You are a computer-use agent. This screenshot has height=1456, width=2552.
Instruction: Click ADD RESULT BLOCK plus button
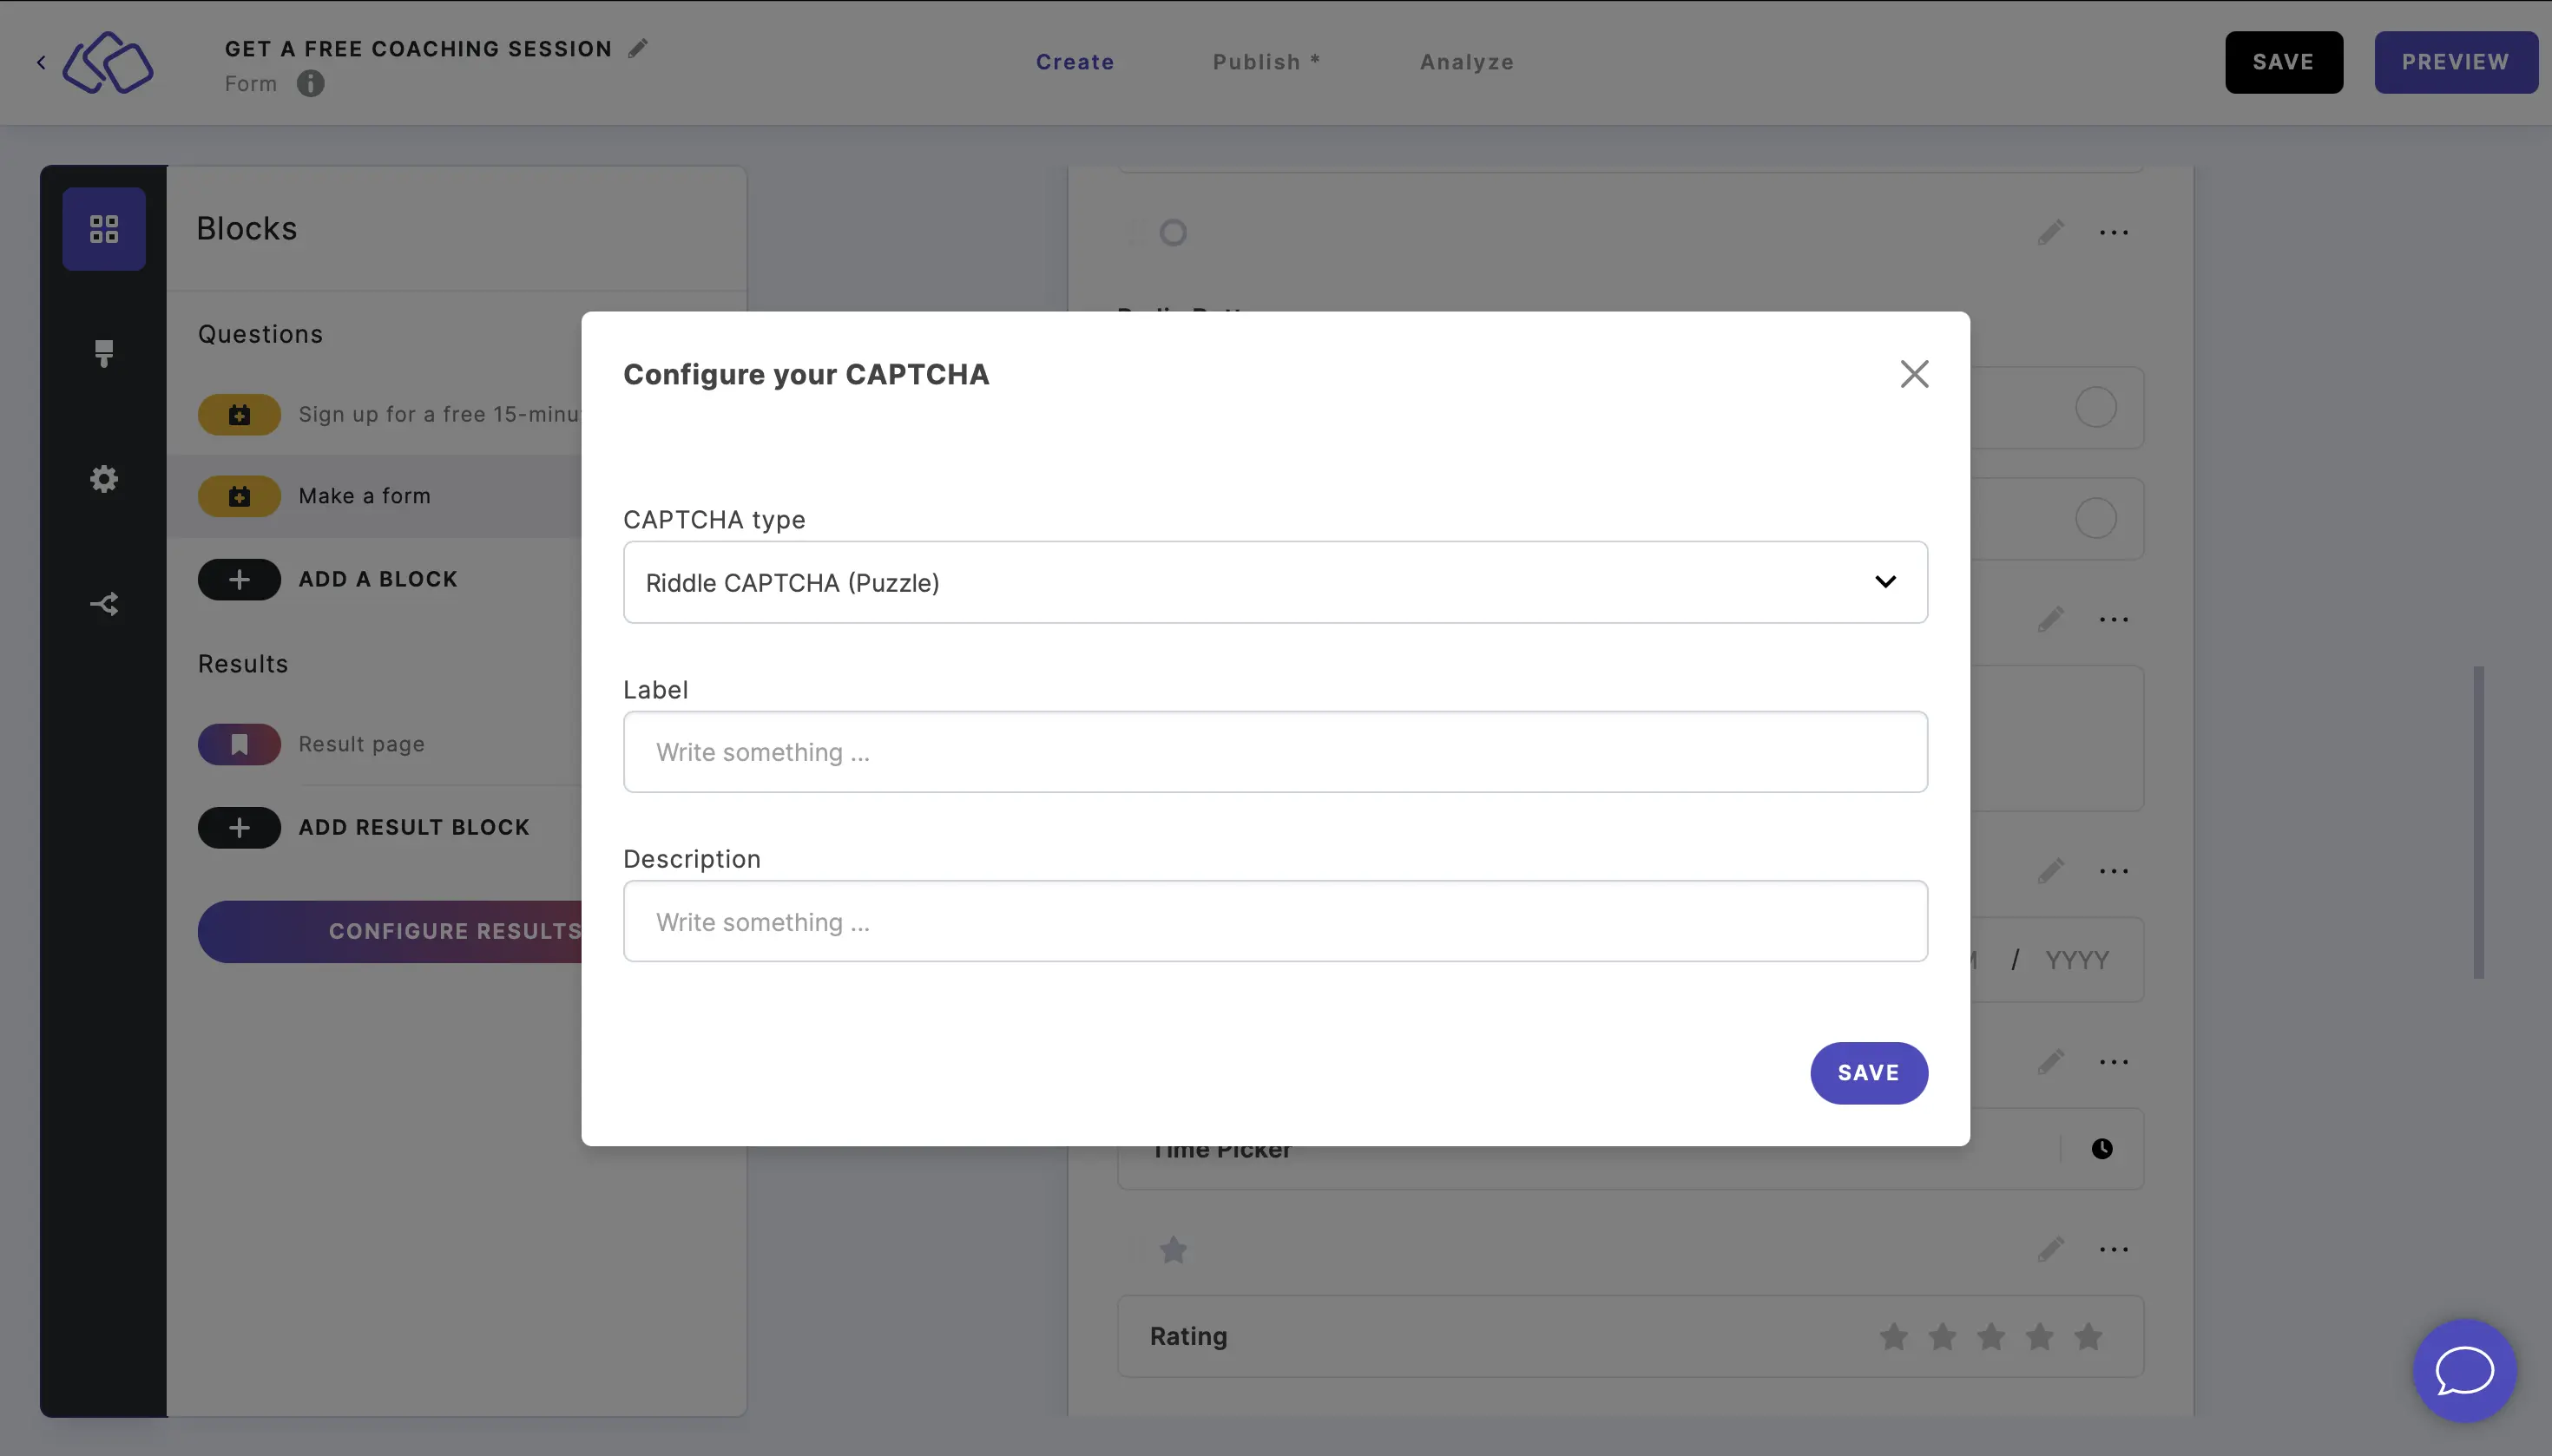239,827
